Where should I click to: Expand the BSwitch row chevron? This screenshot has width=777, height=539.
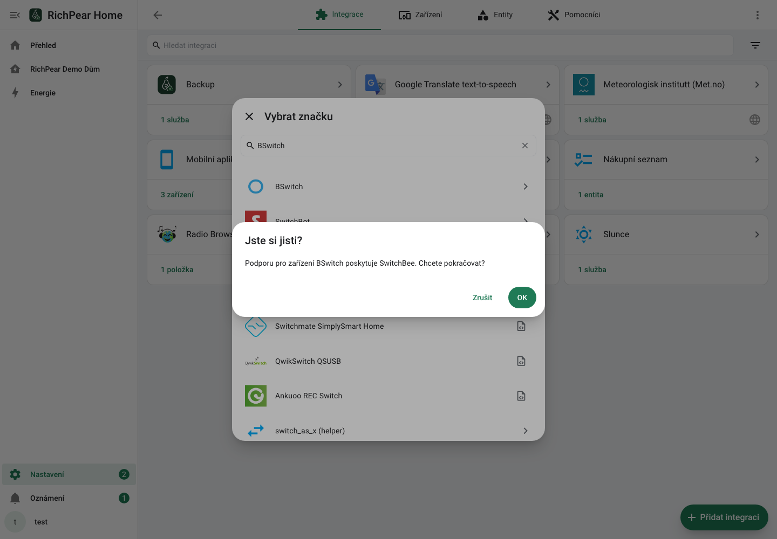[526, 186]
